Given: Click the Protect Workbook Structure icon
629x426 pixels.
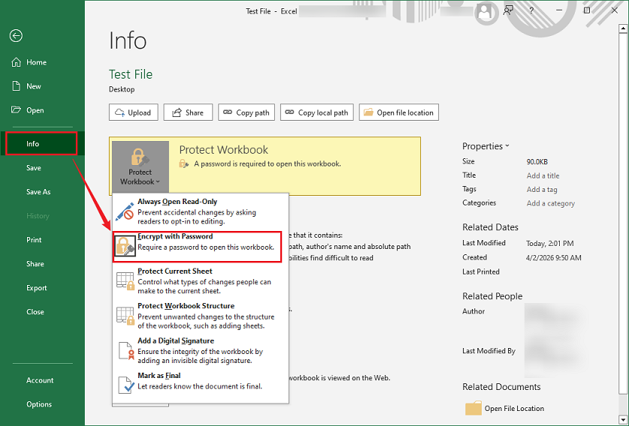Looking at the screenshot, I should (125, 316).
